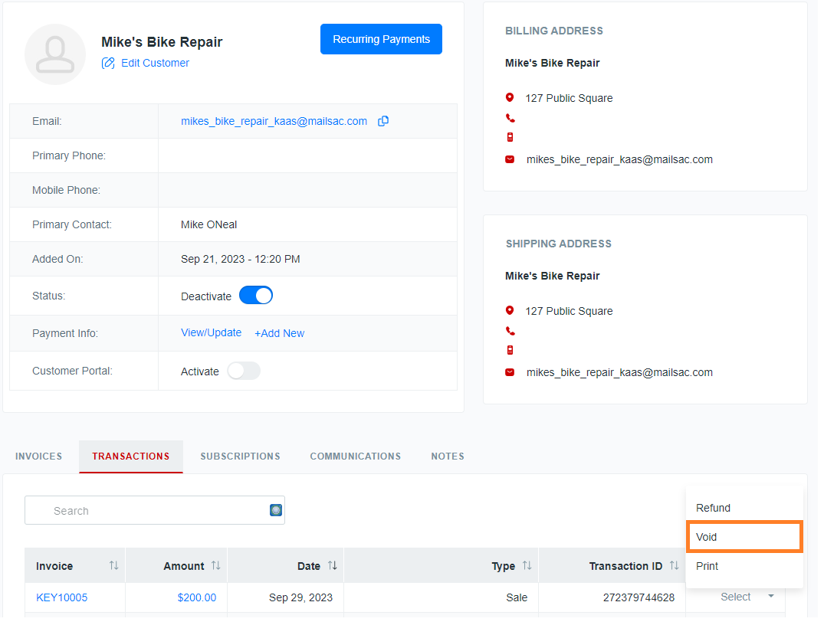Click the Mike's Bike Repair customer title
The height and width of the screenshot is (625, 824).
[x=162, y=42]
